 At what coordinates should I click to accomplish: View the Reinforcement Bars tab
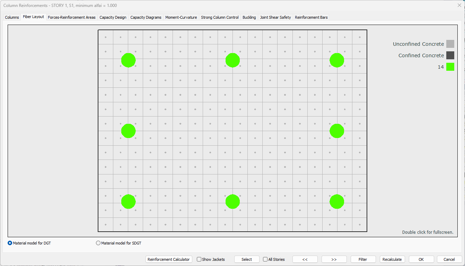[310, 17]
